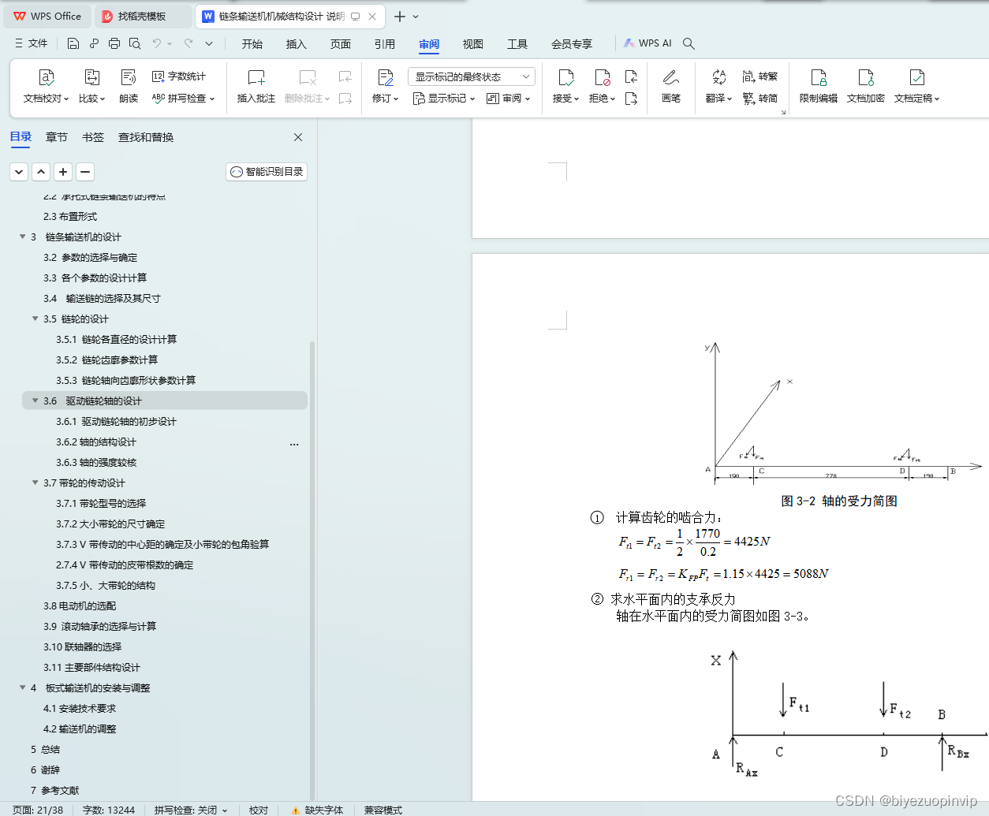The height and width of the screenshot is (816, 989).
Task: Click the expand-all down chevron in outline
Action: pyautogui.click(x=19, y=171)
